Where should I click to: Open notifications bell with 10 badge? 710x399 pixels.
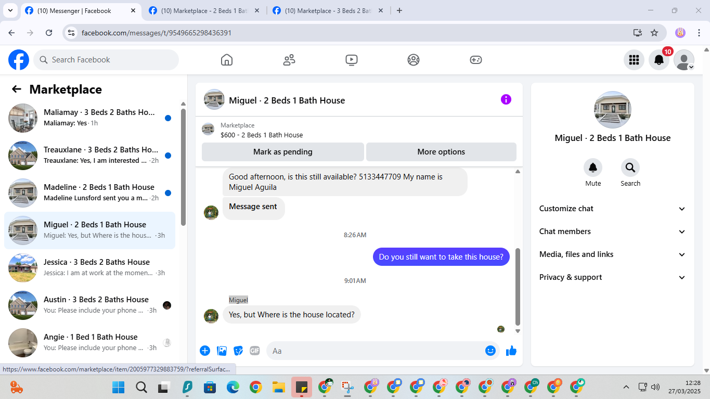[x=659, y=60]
